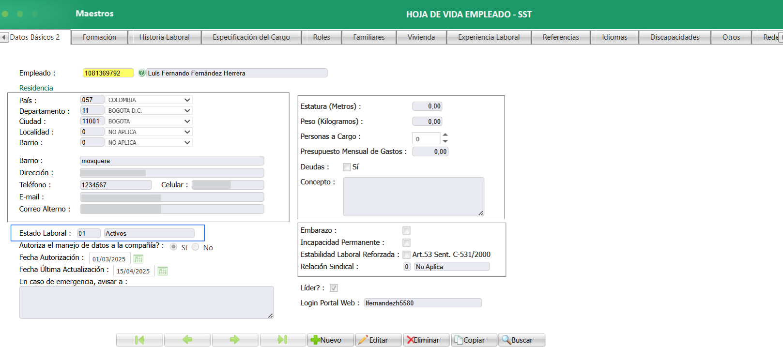The image size is (783, 347).
Task: Jump to the last record arrow
Action: (283, 340)
